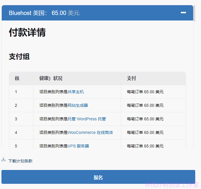Screen dimensions: 201x189
Task: Select rank cell 5
Action: pyautogui.click(x=21, y=144)
